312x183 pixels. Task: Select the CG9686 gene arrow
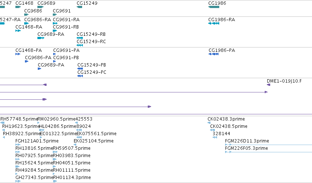click(x=26, y=15)
